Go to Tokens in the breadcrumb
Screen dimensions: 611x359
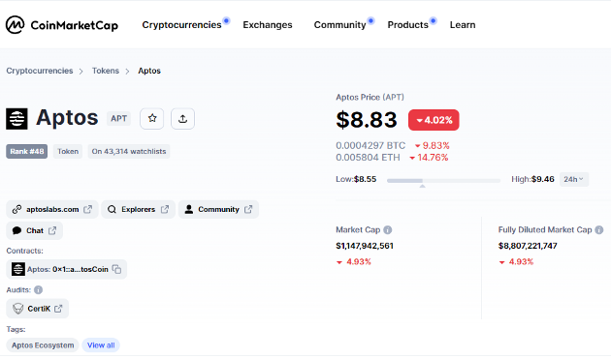tap(106, 71)
